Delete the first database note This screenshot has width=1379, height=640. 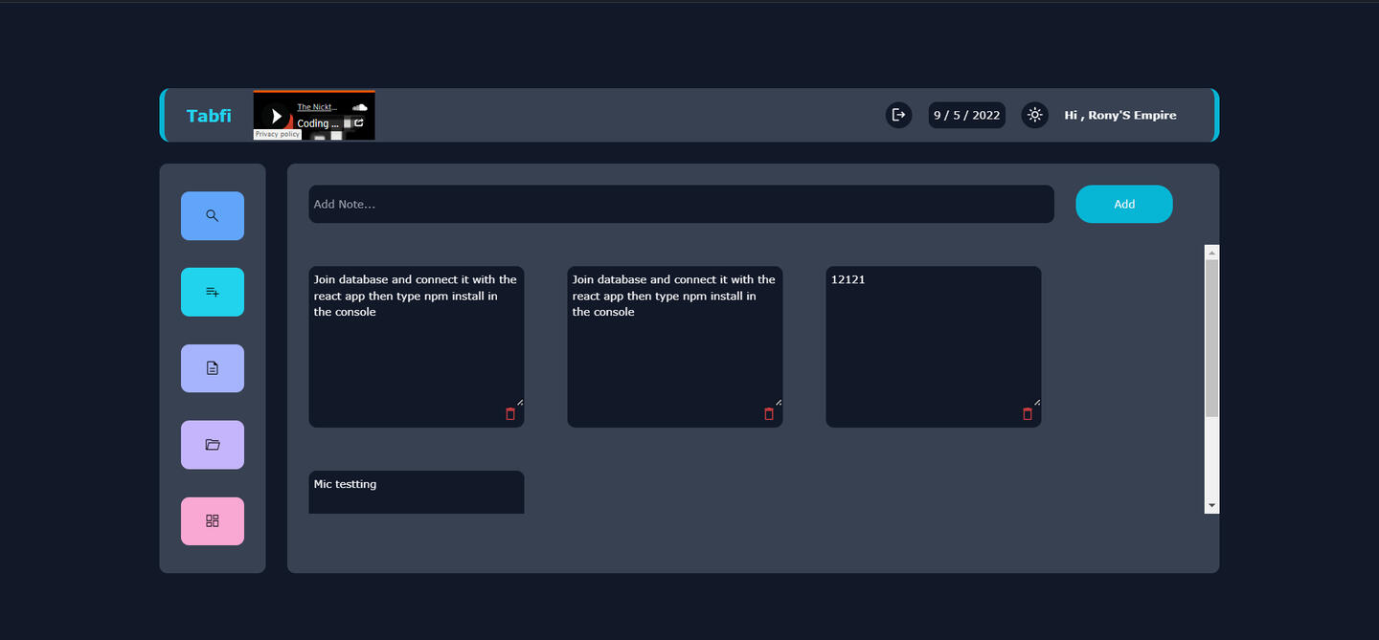510,414
